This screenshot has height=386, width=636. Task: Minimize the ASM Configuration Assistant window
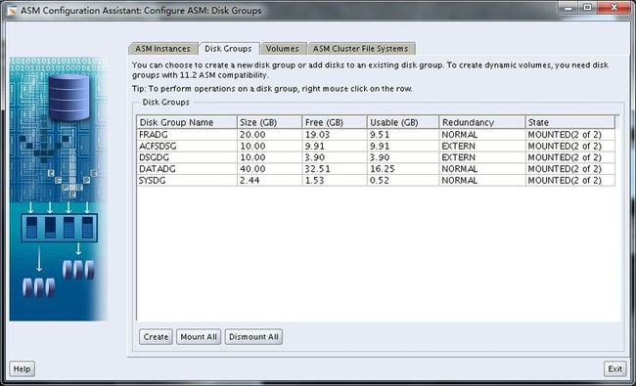click(x=568, y=7)
